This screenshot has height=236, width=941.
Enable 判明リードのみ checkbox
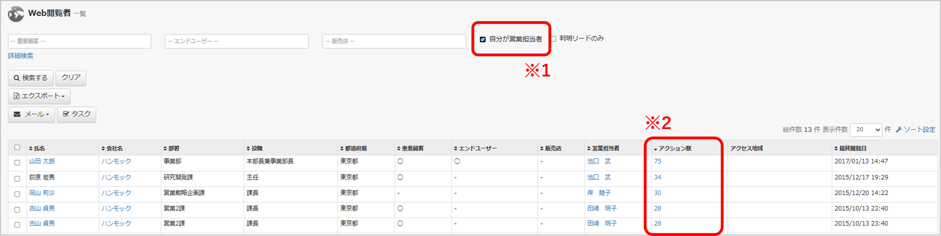tap(553, 38)
